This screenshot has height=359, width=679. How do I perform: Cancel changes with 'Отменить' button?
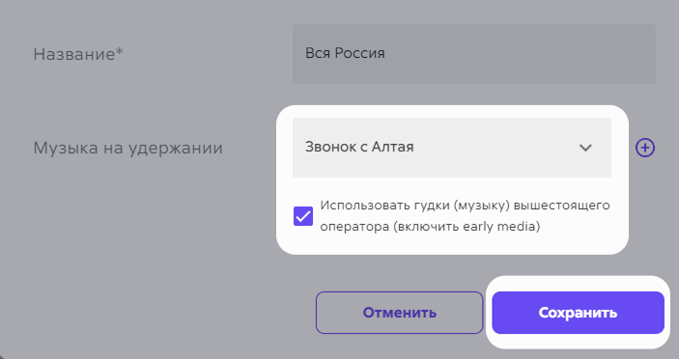pyautogui.click(x=399, y=313)
